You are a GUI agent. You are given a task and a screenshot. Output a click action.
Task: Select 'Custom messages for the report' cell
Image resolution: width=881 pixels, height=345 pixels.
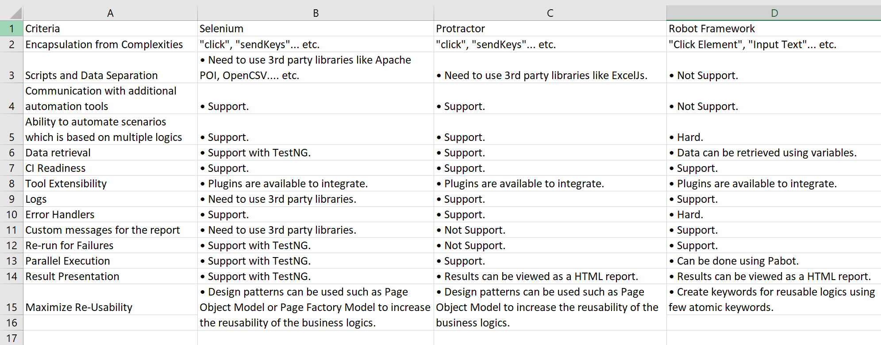pos(110,230)
